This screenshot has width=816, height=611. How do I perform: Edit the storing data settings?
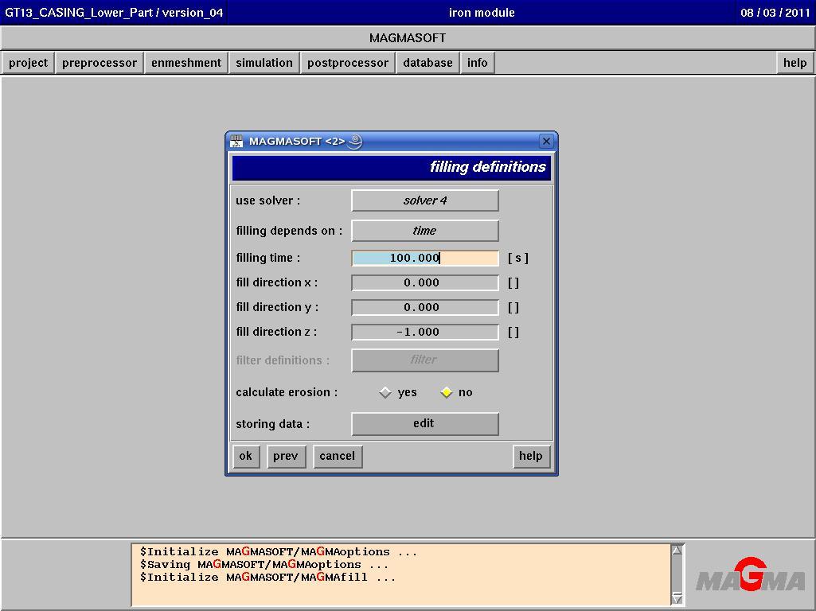point(425,424)
